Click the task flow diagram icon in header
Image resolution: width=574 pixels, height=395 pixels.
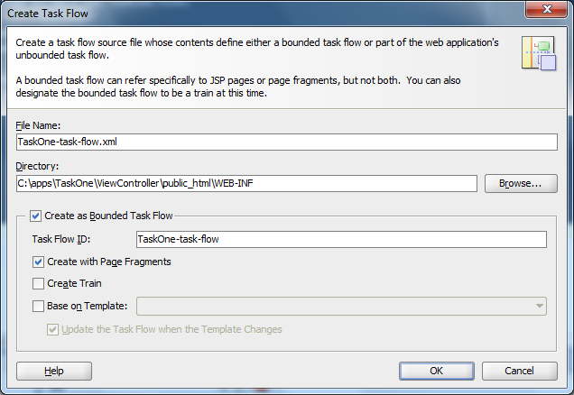coord(538,53)
